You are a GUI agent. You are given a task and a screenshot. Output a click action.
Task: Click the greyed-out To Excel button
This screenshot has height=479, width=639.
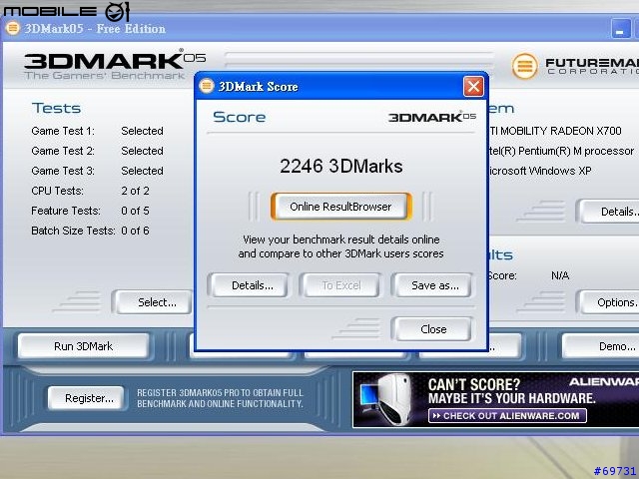(x=341, y=285)
